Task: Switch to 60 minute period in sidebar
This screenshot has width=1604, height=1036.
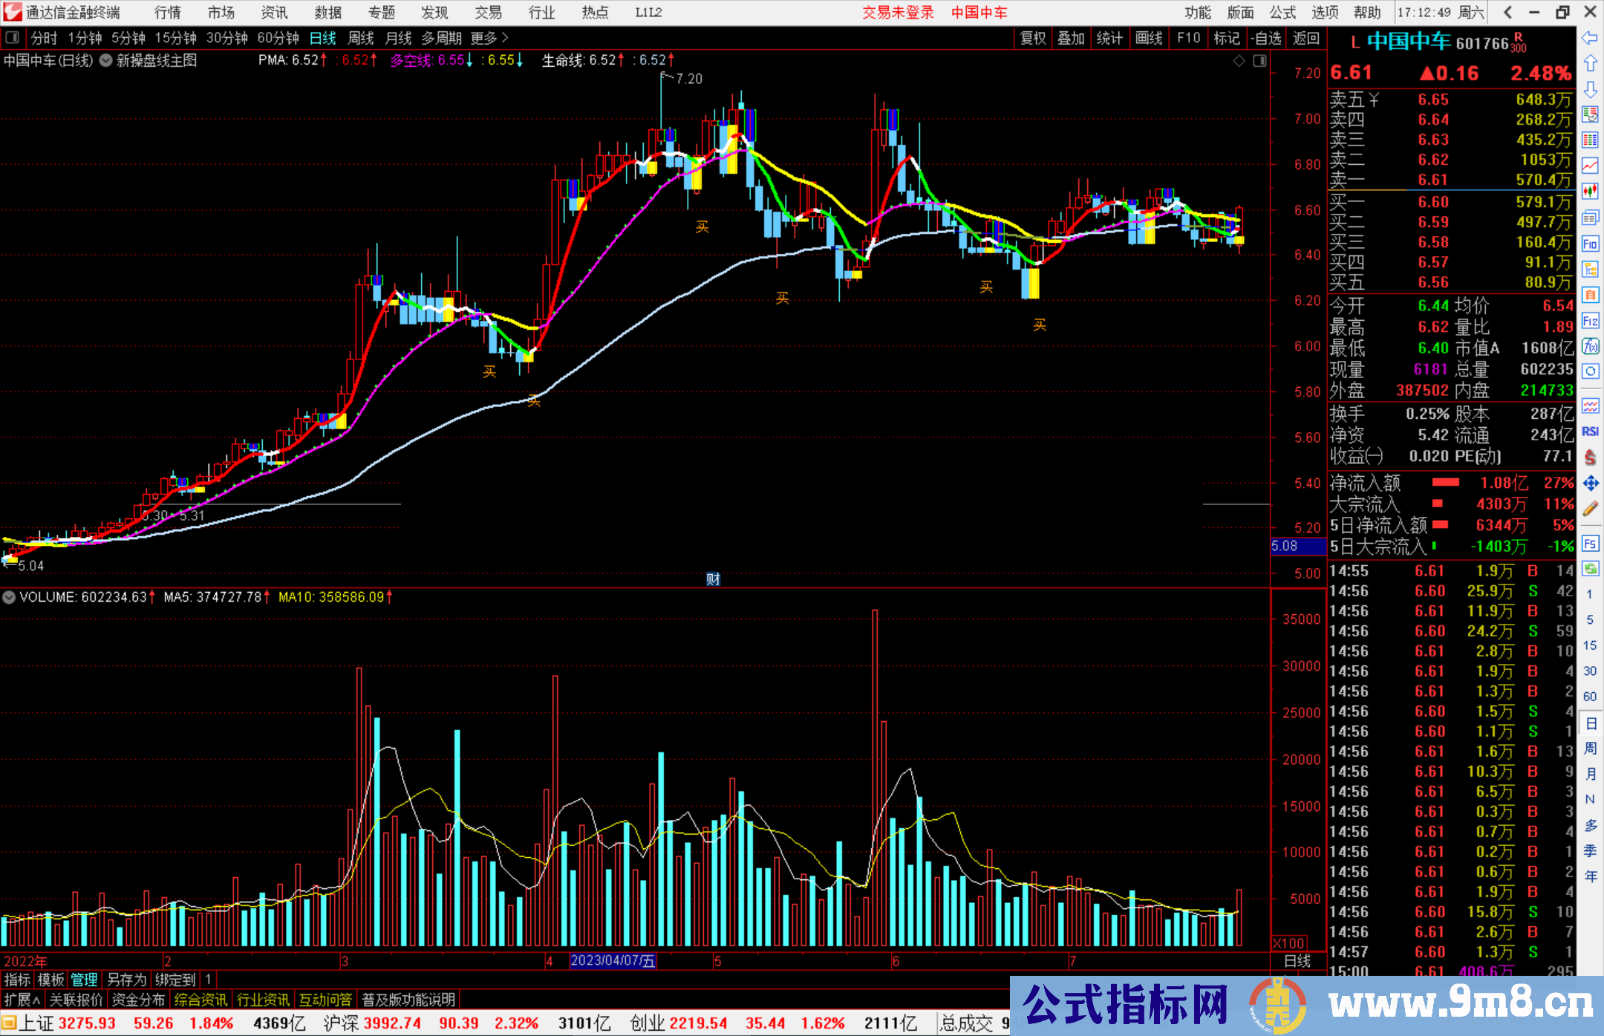Action: coord(1590,697)
